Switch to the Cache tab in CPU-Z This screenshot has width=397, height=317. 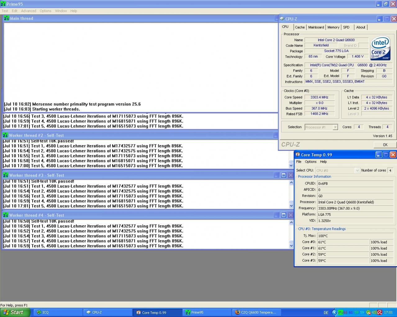[300, 27]
